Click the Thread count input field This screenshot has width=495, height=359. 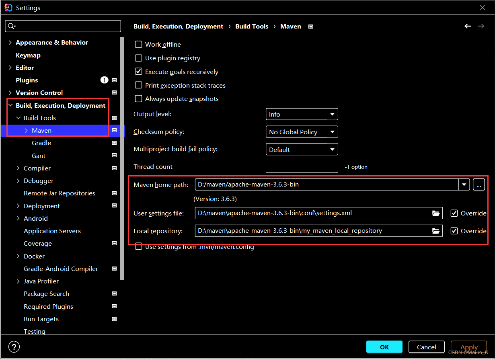pyautogui.click(x=302, y=167)
